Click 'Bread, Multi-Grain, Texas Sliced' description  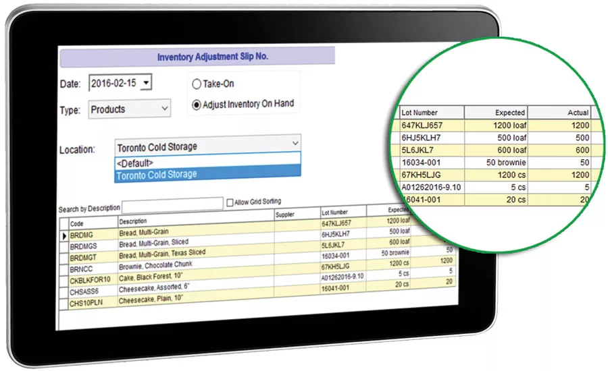click(x=162, y=254)
